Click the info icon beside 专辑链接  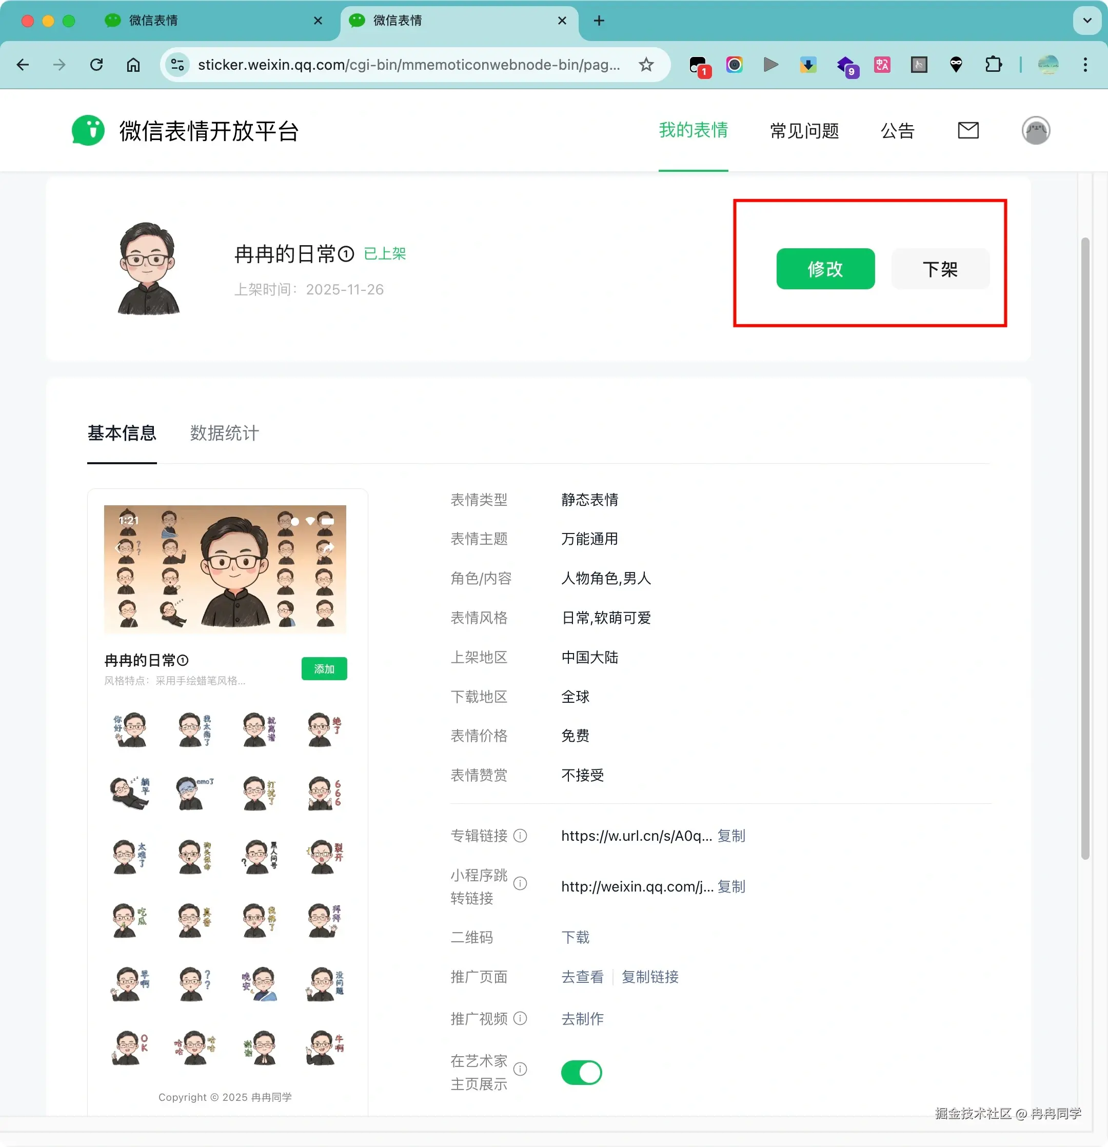pyautogui.click(x=520, y=836)
